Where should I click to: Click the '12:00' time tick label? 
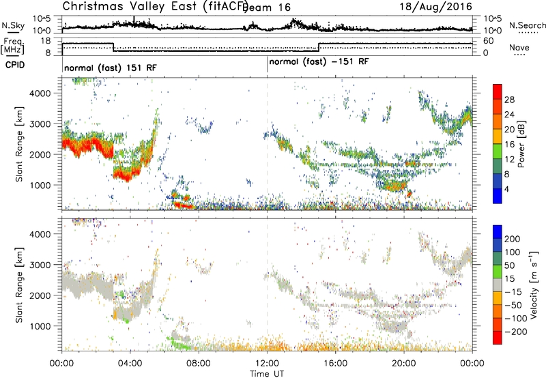tap(267, 364)
